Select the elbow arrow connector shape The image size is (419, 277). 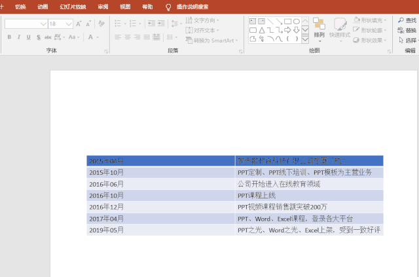pos(279,30)
